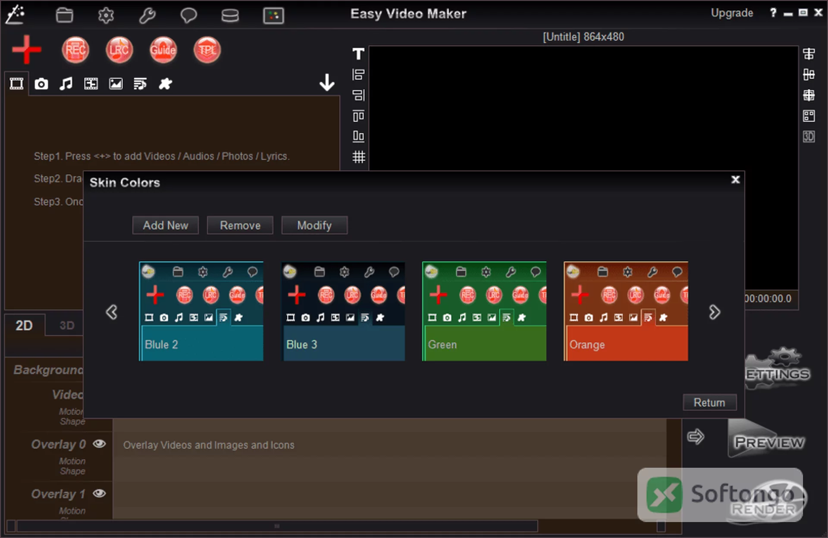Viewport: 828px width, 538px height.
Task: Toggle visibility of Overlay 1 track
Action: (x=100, y=493)
